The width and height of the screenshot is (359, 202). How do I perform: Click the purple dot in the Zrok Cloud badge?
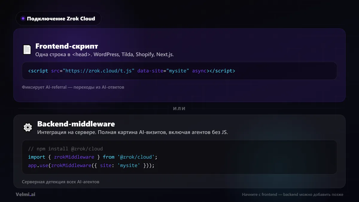point(23,19)
